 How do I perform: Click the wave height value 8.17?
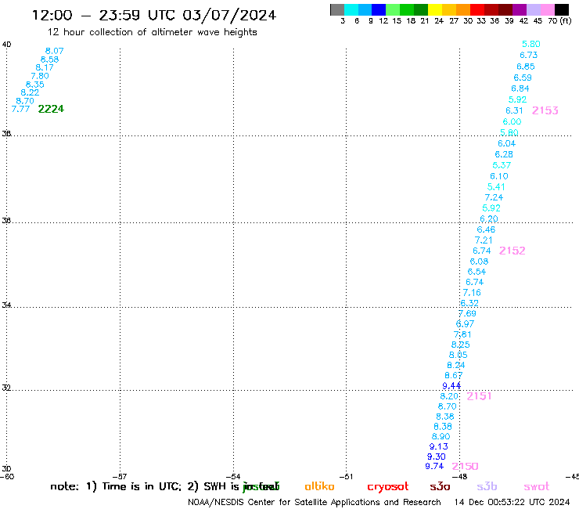click(x=45, y=67)
